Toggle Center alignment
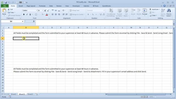This screenshot has height=99, width=176. [56, 14]
